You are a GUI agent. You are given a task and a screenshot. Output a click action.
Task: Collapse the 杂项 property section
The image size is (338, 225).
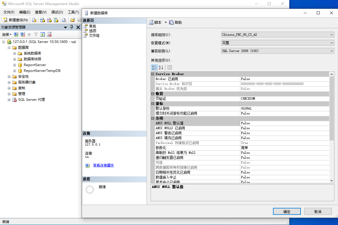tap(153, 119)
